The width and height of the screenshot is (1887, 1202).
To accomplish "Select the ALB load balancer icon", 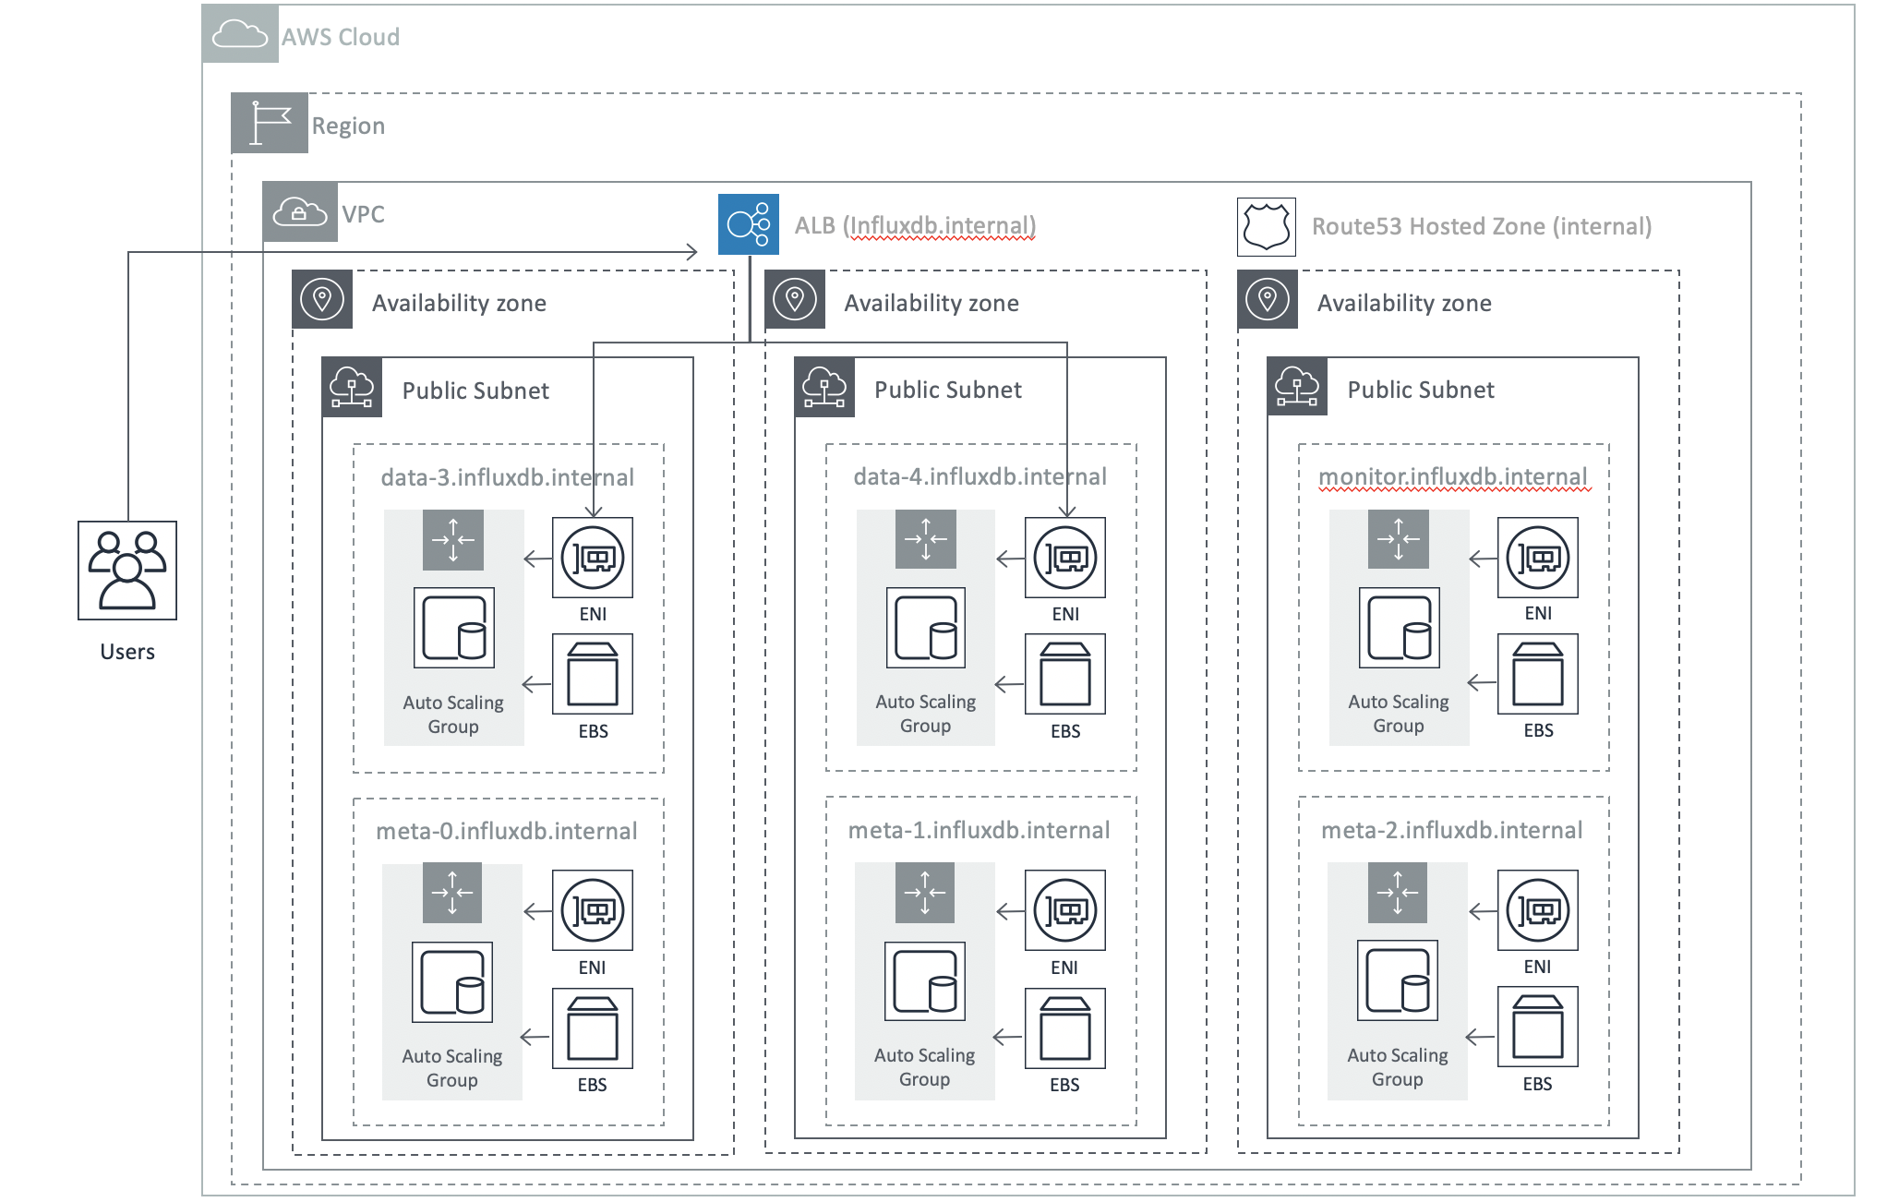I will [748, 224].
